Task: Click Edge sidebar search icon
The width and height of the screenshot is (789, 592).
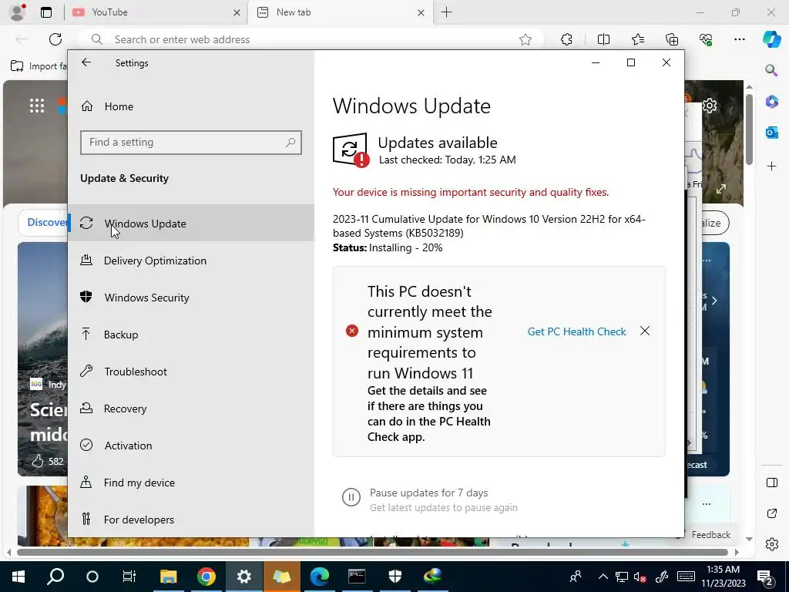Action: point(771,70)
